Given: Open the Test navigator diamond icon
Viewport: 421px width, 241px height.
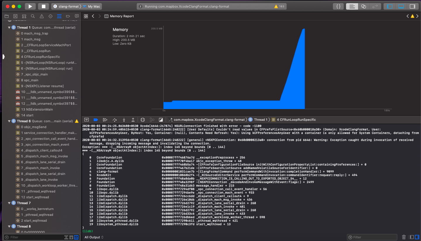Looking at the screenshot, I should click(50, 16).
